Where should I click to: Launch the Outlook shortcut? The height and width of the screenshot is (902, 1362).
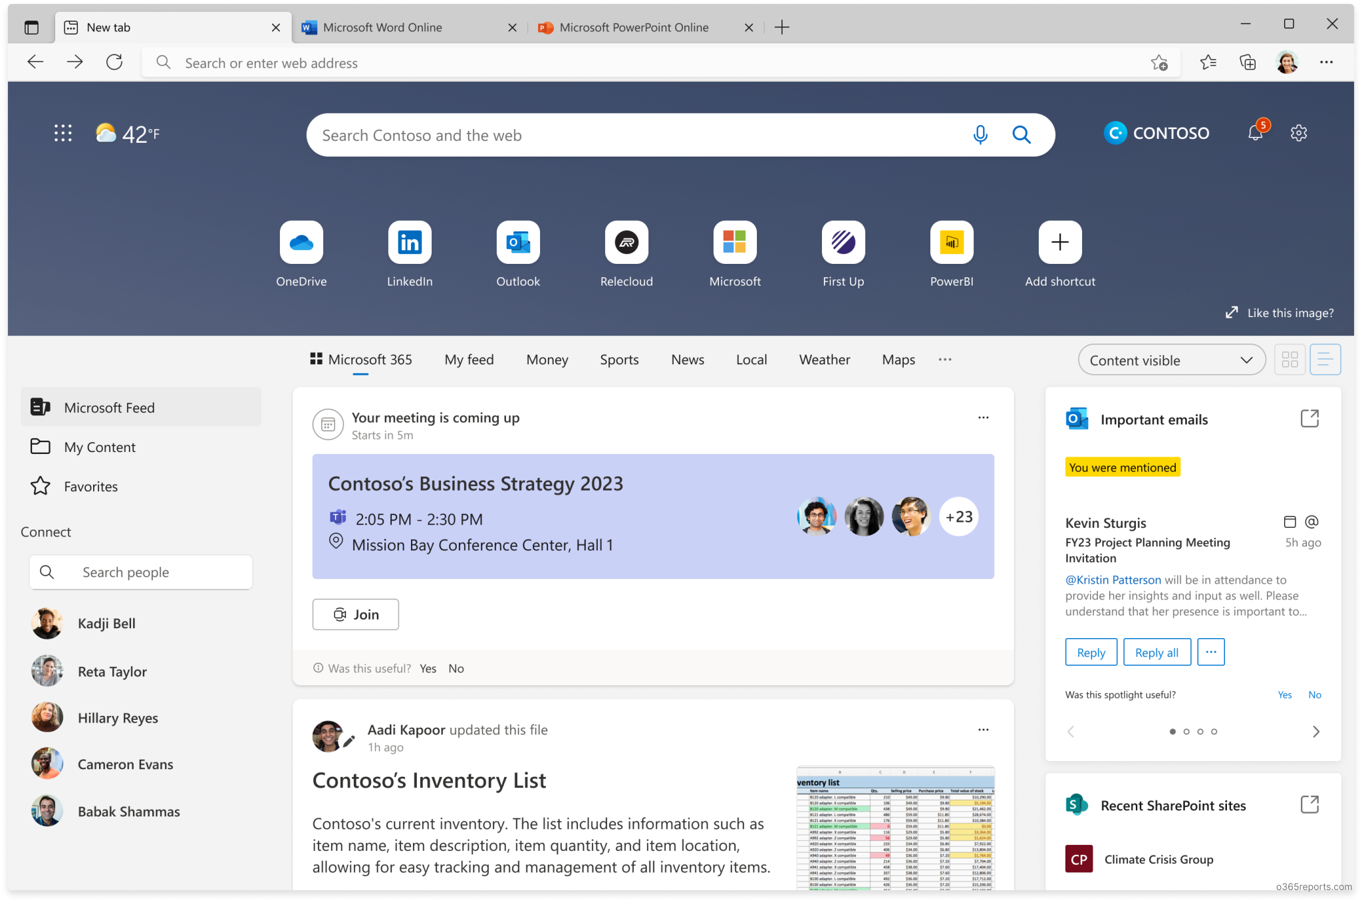click(x=518, y=243)
